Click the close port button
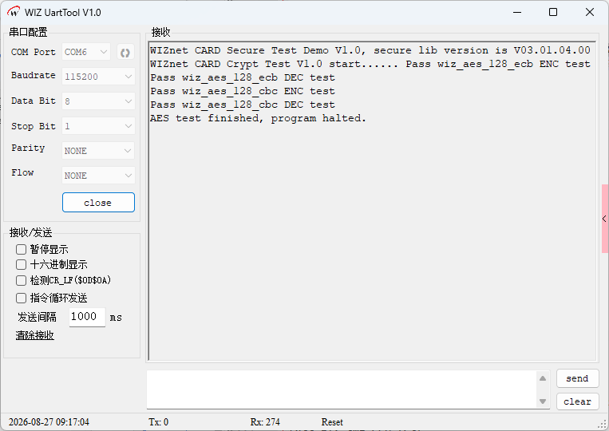Image resolution: width=609 pixels, height=431 pixels. [98, 202]
